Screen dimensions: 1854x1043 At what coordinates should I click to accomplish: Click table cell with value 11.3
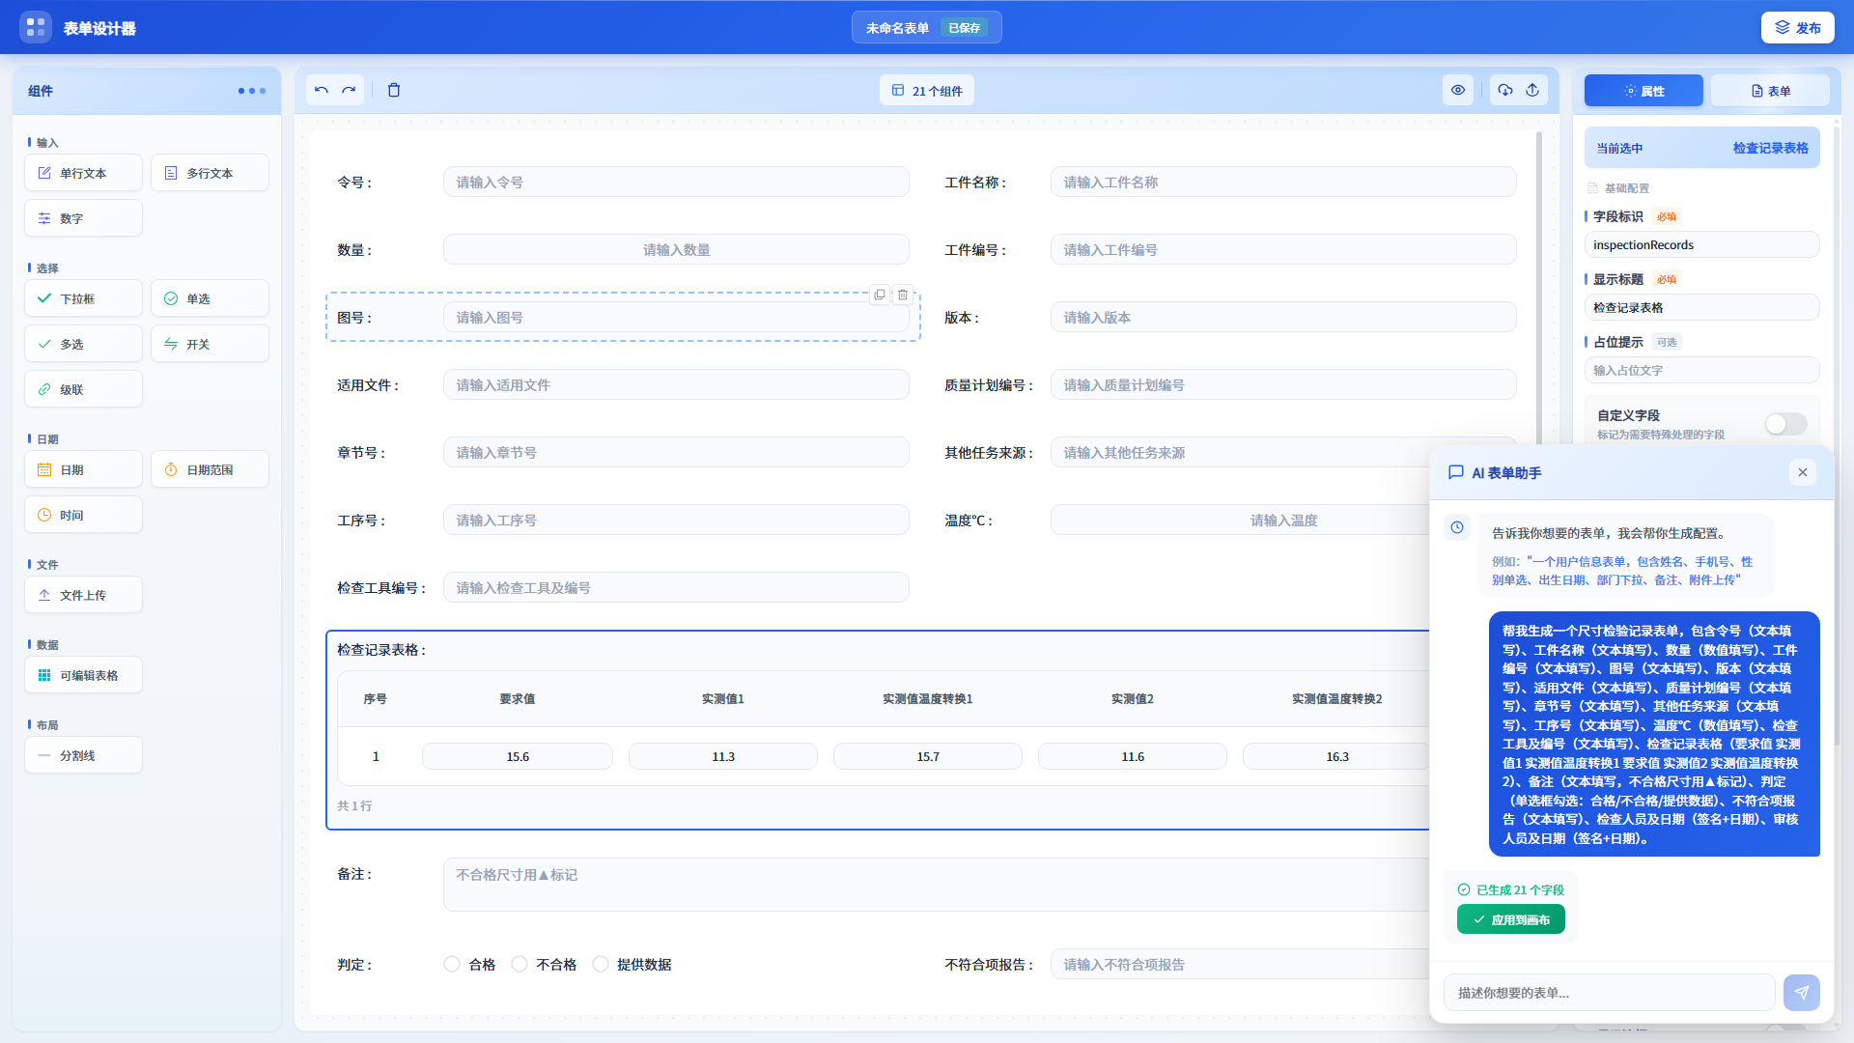tap(723, 756)
